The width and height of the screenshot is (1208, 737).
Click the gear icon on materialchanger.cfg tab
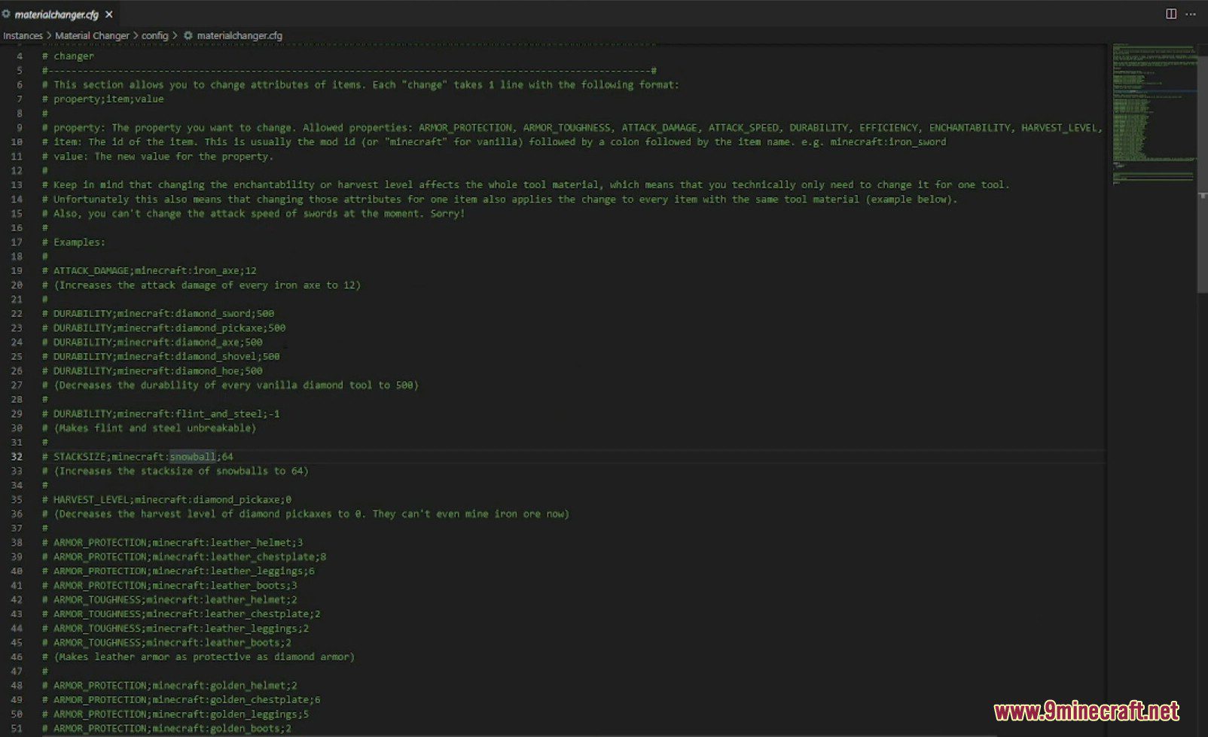[6, 14]
